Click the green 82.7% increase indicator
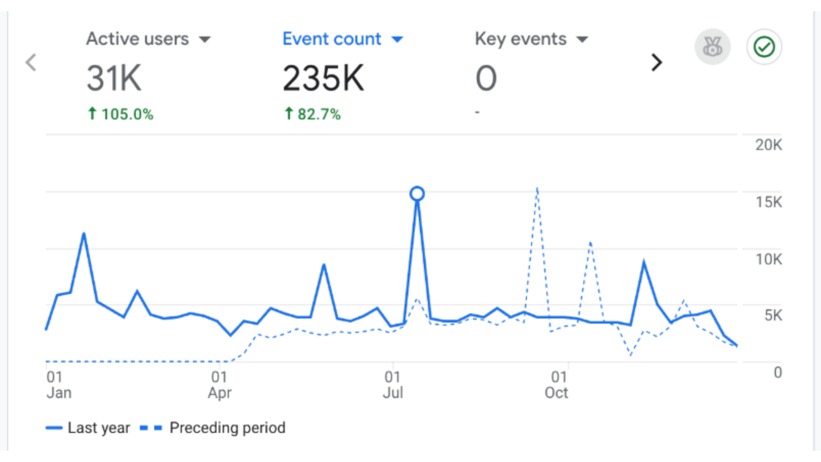 click(313, 114)
